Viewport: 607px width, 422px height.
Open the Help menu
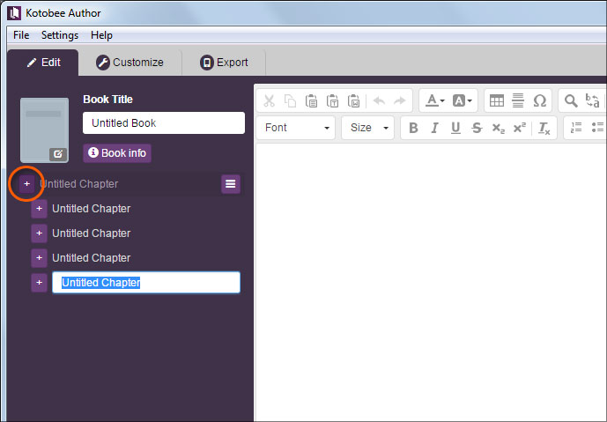click(101, 35)
